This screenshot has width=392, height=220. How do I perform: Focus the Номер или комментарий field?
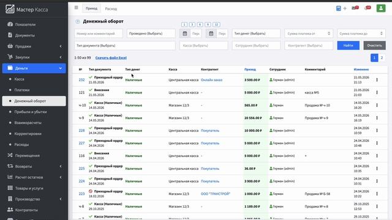pos(99,34)
